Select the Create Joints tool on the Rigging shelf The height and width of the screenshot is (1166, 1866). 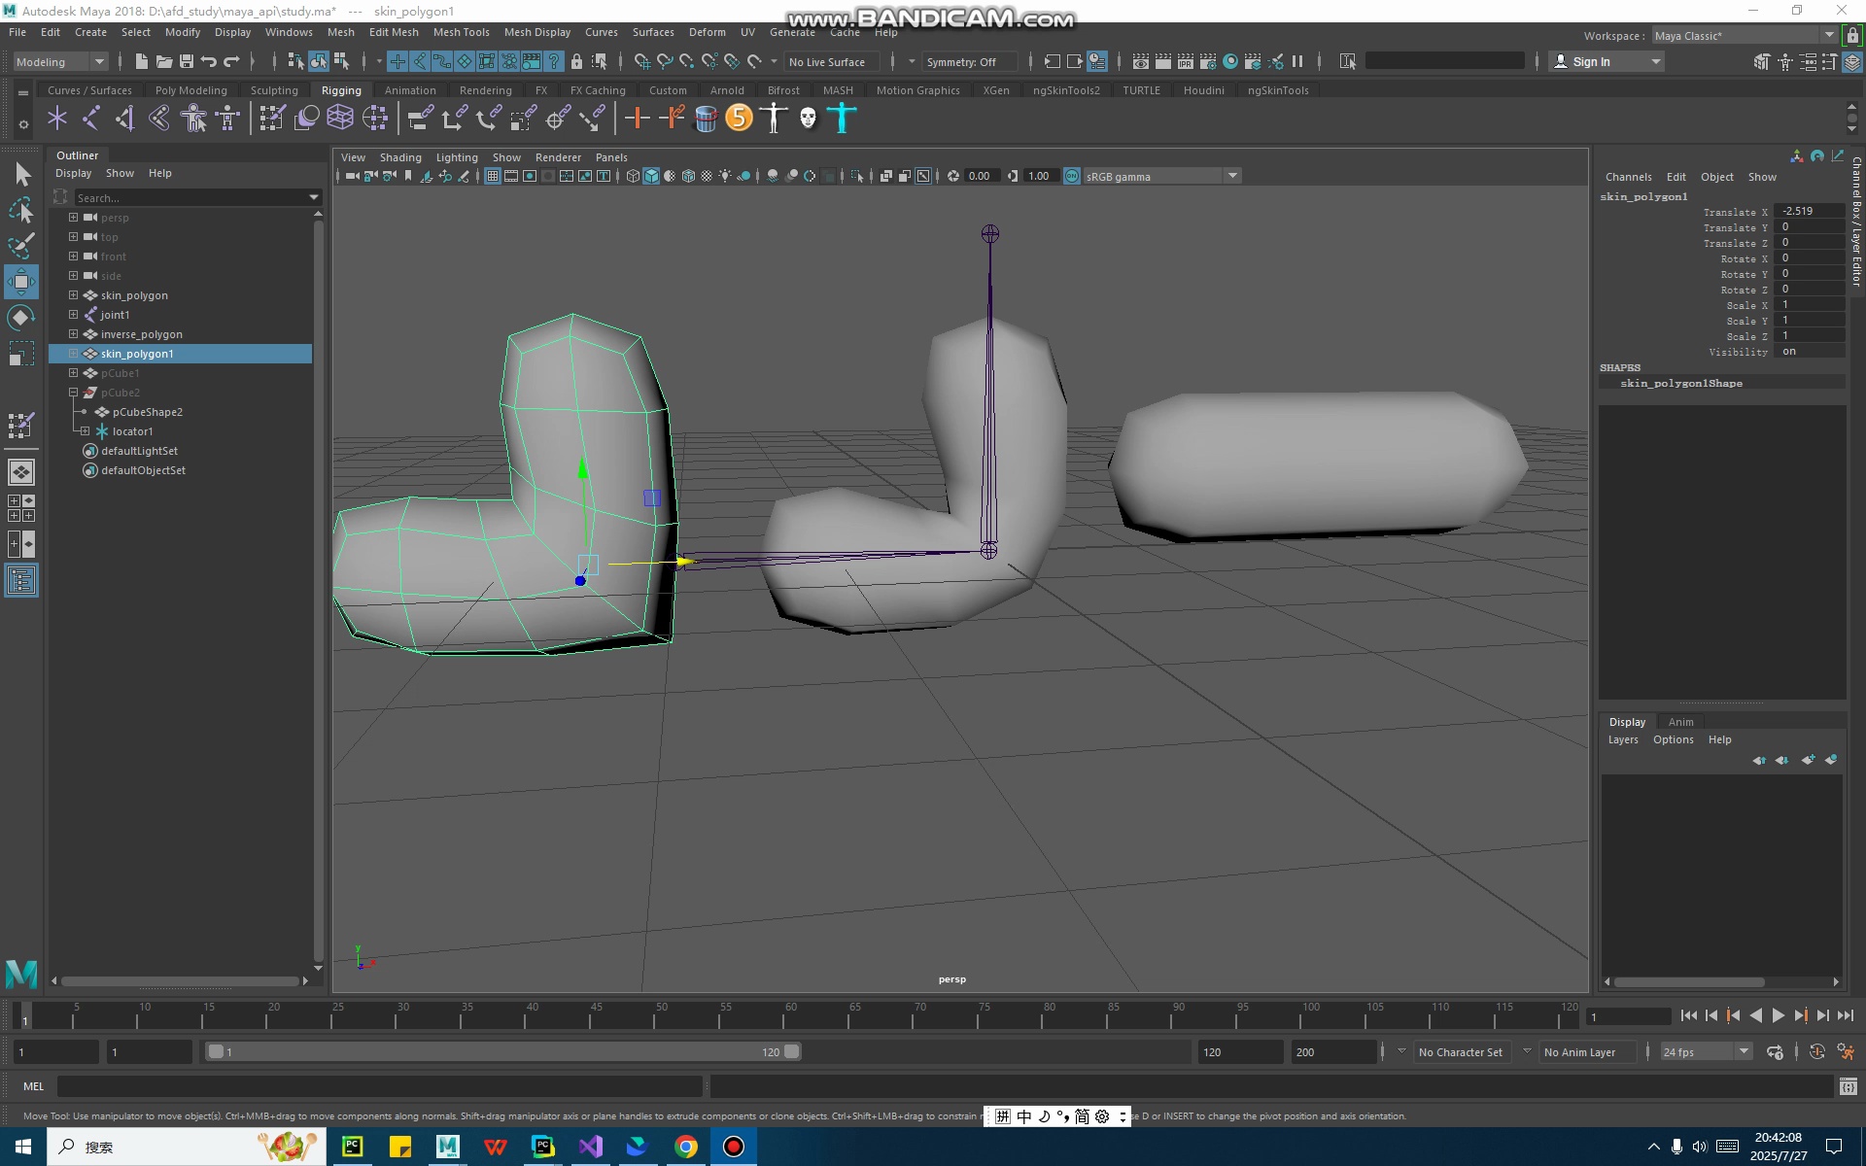[91, 118]
